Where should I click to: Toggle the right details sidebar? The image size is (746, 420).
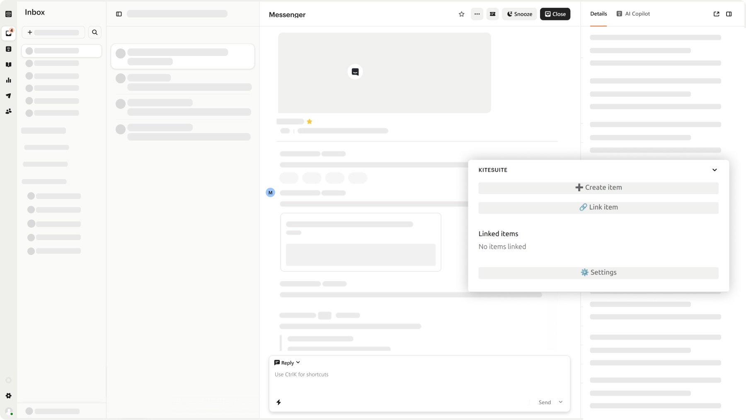point(729,14)
